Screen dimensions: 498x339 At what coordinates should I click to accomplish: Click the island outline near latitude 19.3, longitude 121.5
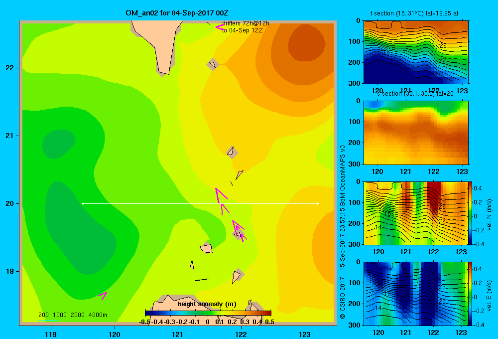click(207, 248)
